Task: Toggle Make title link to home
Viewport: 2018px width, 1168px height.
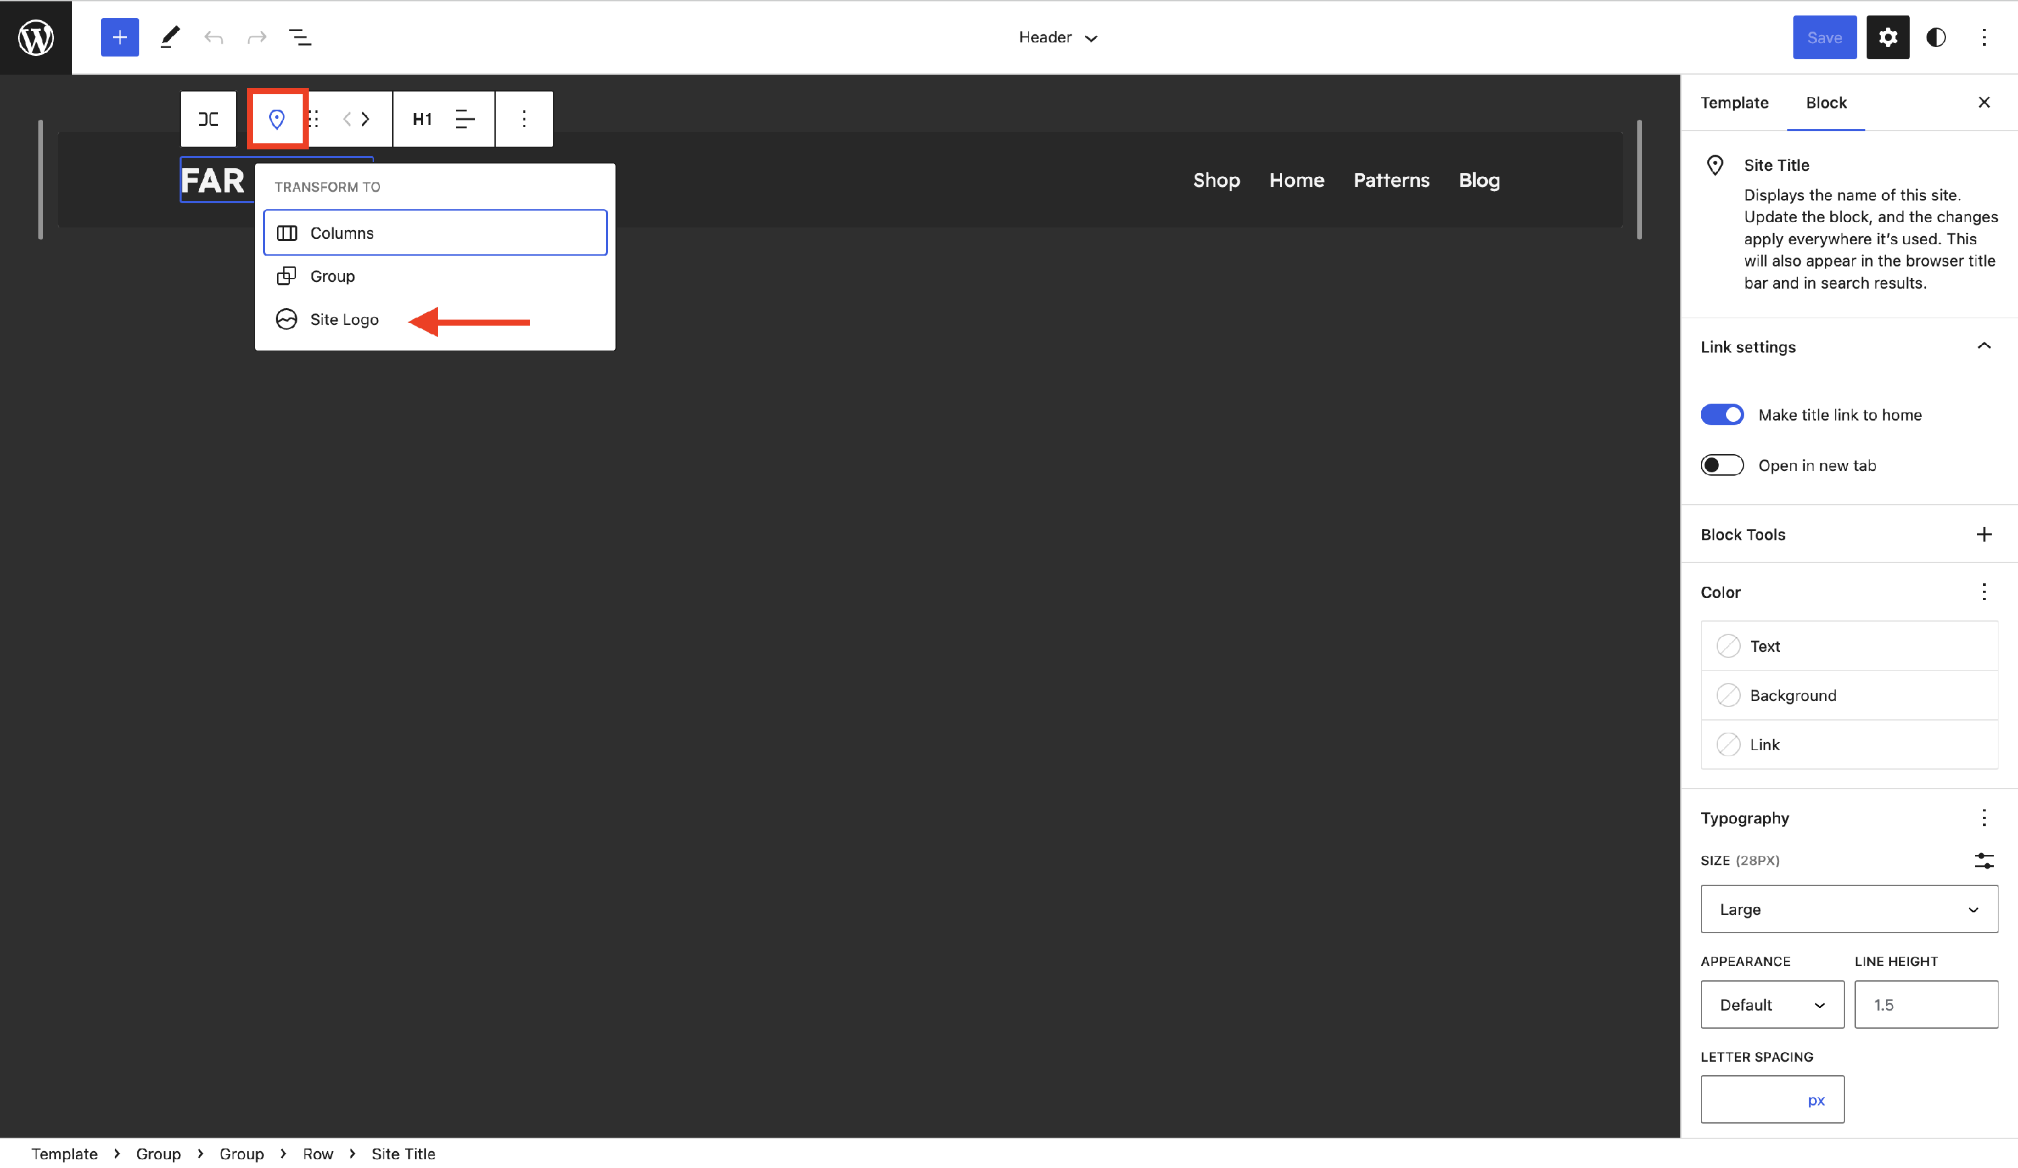Action: pos(1722,414)
